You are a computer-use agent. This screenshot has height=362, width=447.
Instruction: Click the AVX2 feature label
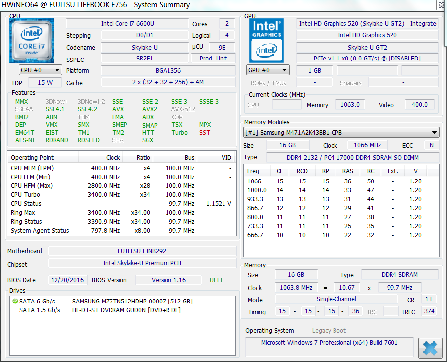(x=150, y=109)
